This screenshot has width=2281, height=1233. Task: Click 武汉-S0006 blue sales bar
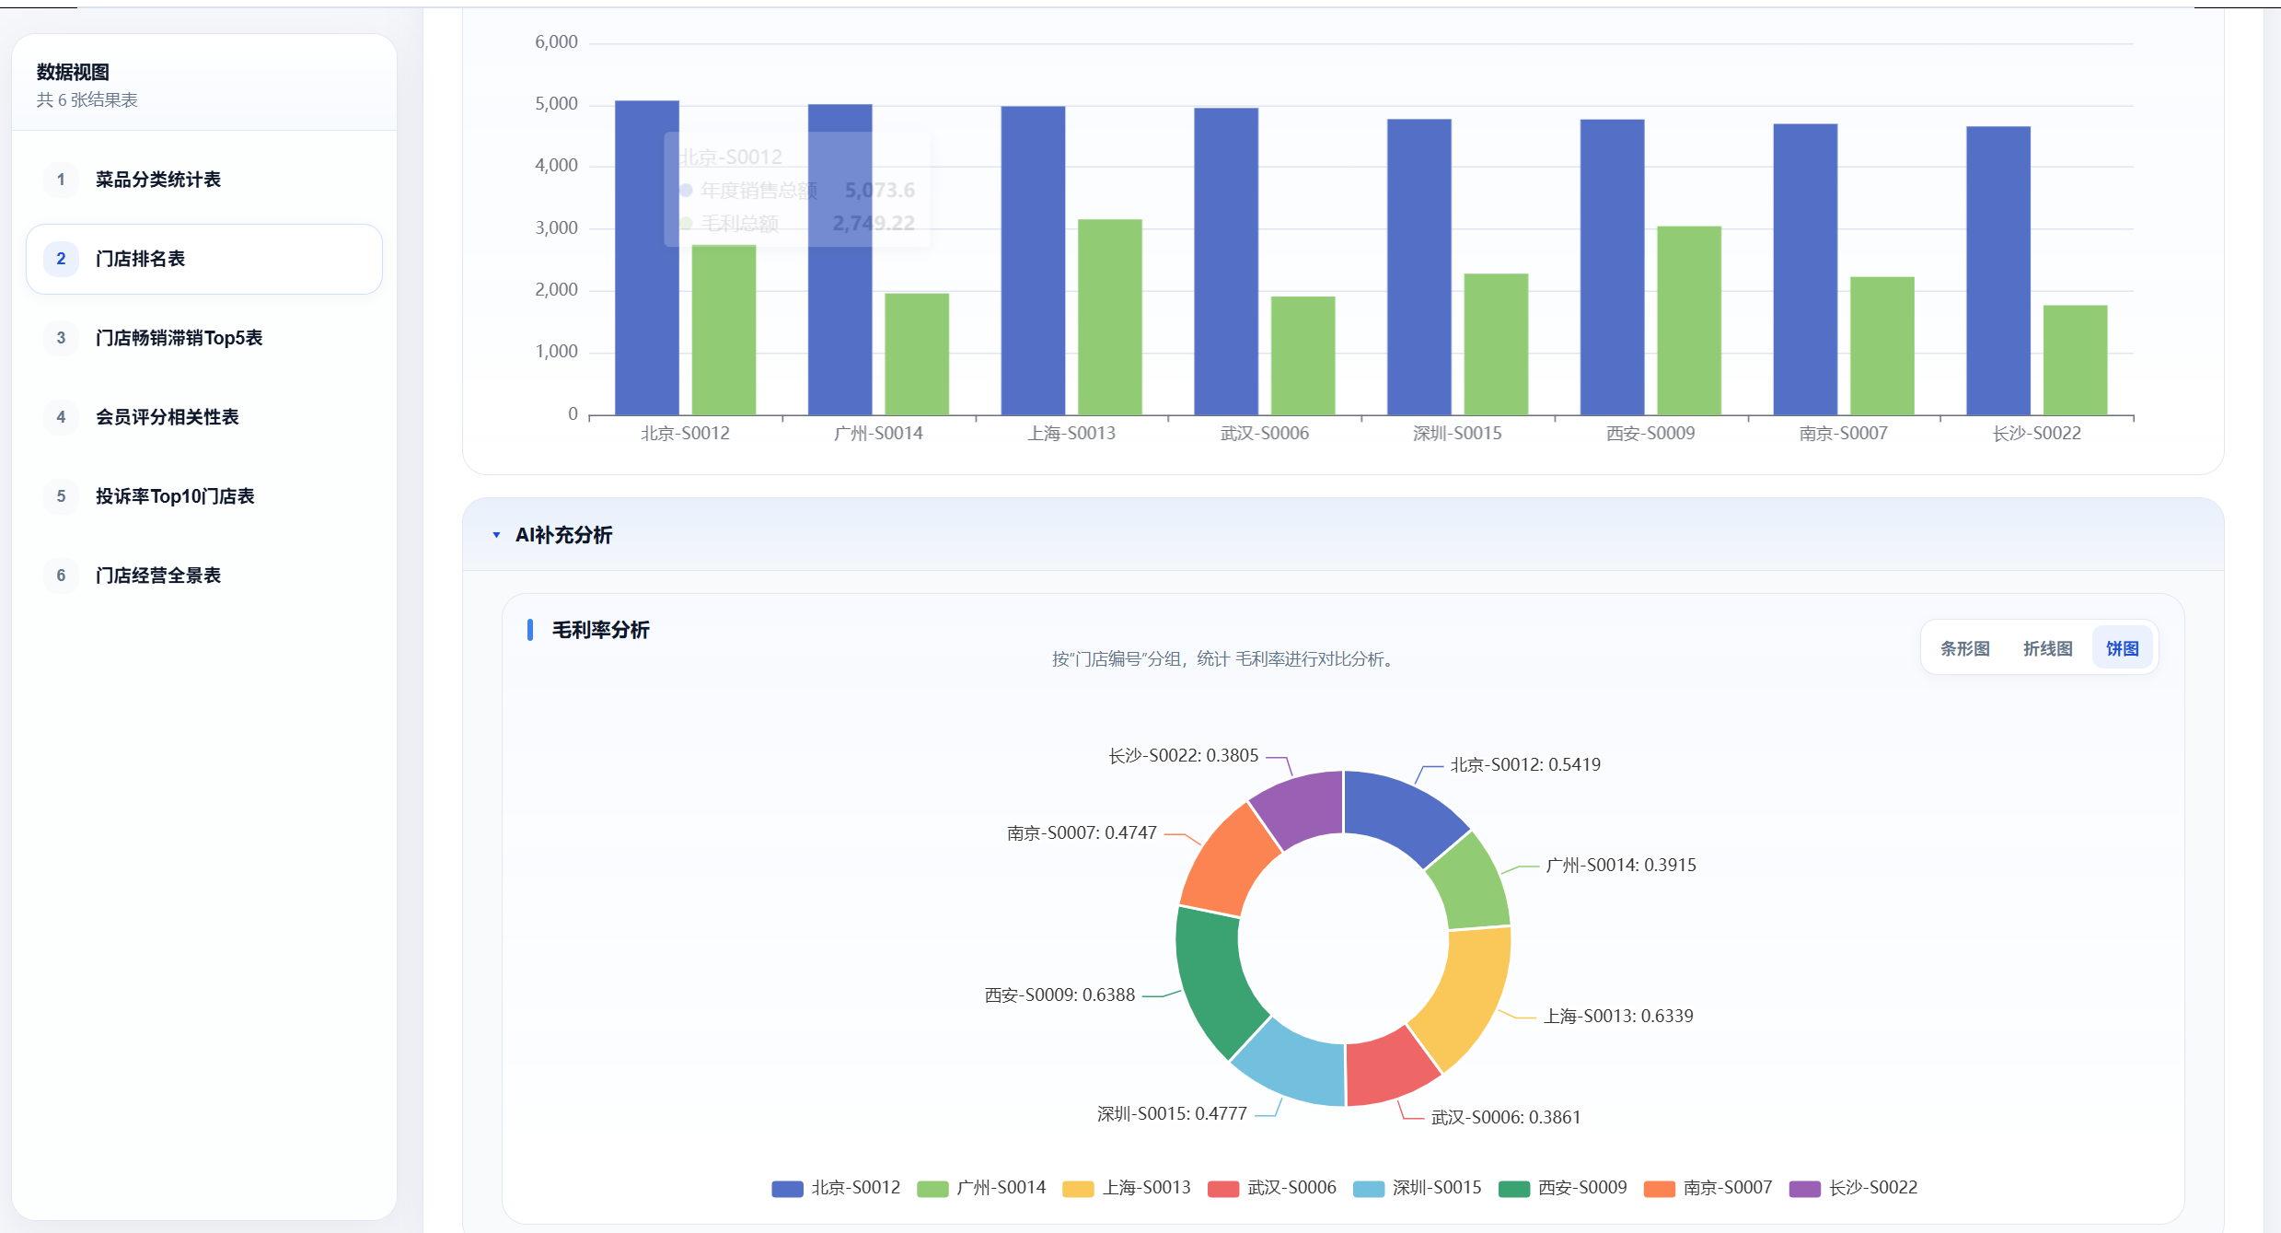click(1226, 262)
